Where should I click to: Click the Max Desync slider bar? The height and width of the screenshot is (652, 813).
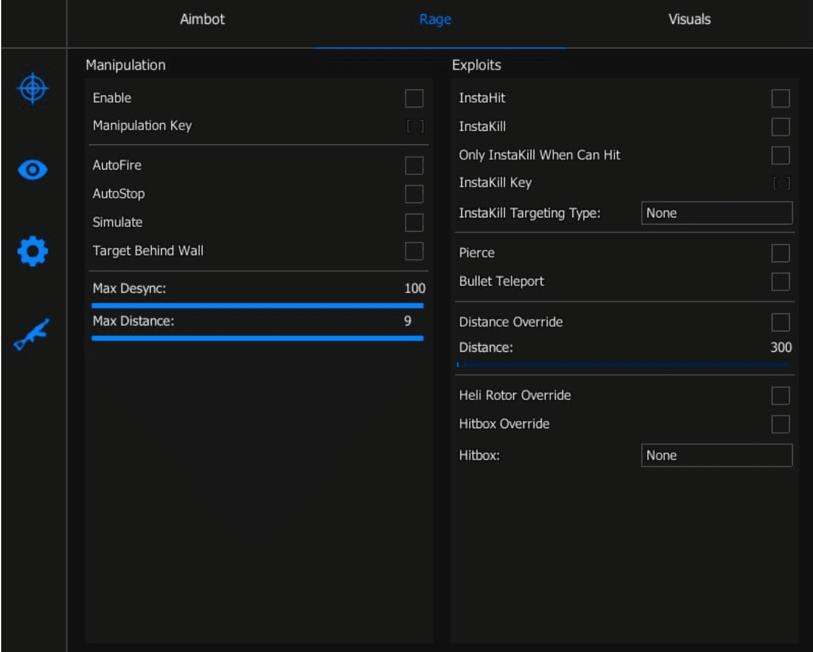pyautogui.click(x=257, y=306)
